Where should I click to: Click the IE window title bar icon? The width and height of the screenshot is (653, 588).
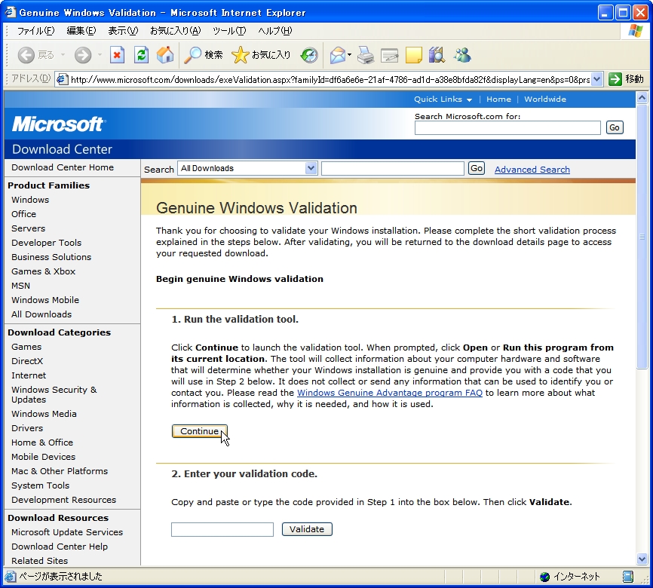(x=10, y=13)
